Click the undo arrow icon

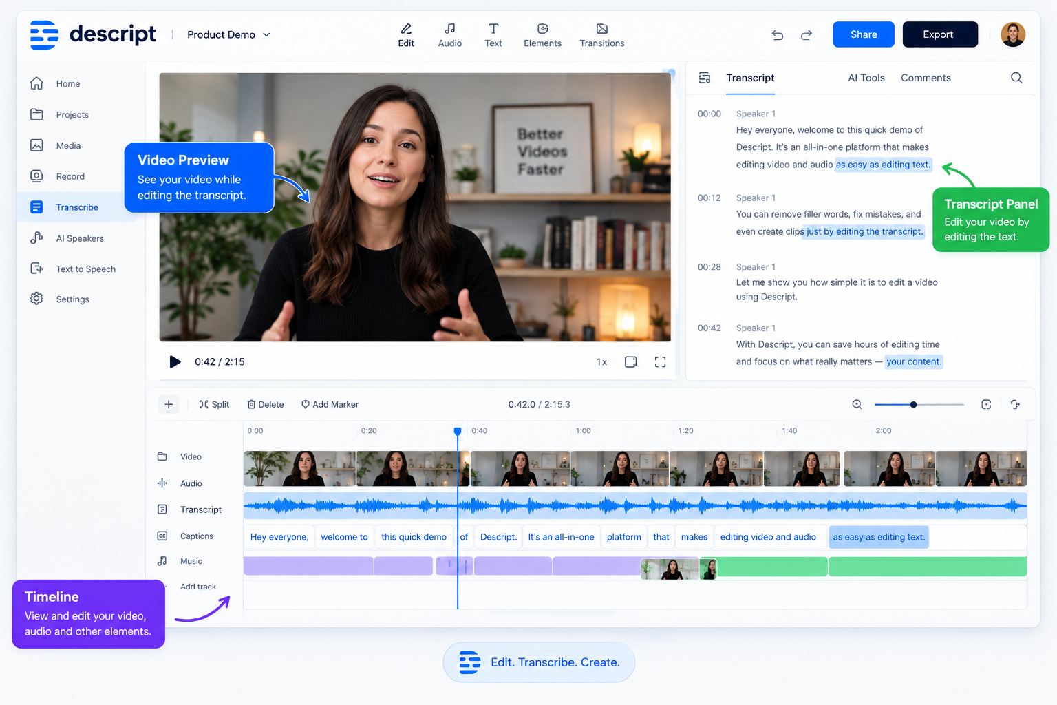click(778, 35)
